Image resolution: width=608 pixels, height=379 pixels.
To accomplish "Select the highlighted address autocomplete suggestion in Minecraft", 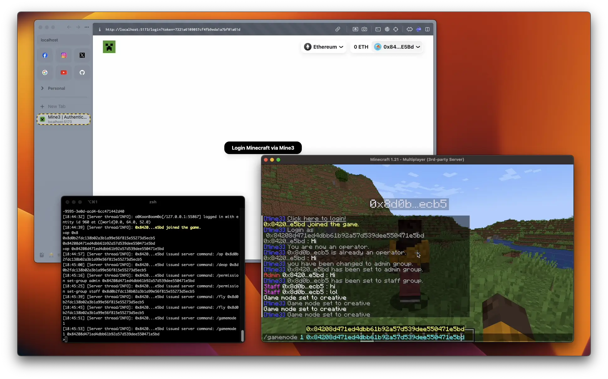I will (385, 329).
